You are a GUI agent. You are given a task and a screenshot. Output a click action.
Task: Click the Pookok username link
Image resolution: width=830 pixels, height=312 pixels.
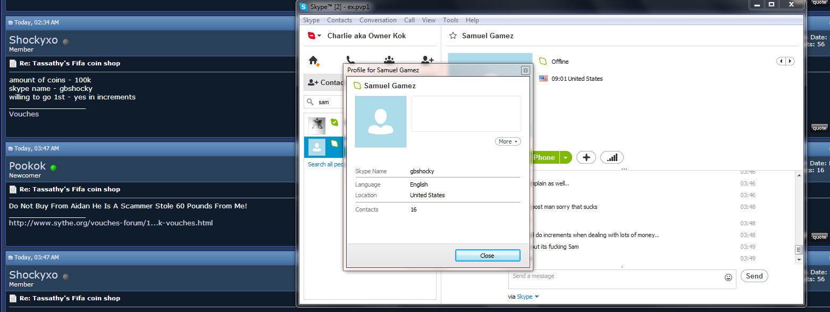28,166
